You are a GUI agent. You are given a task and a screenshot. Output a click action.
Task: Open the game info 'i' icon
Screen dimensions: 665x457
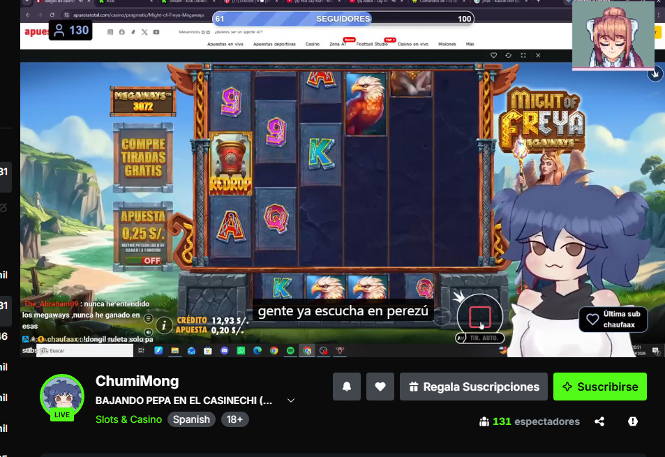pyautogui.click(x=164, y=326)
